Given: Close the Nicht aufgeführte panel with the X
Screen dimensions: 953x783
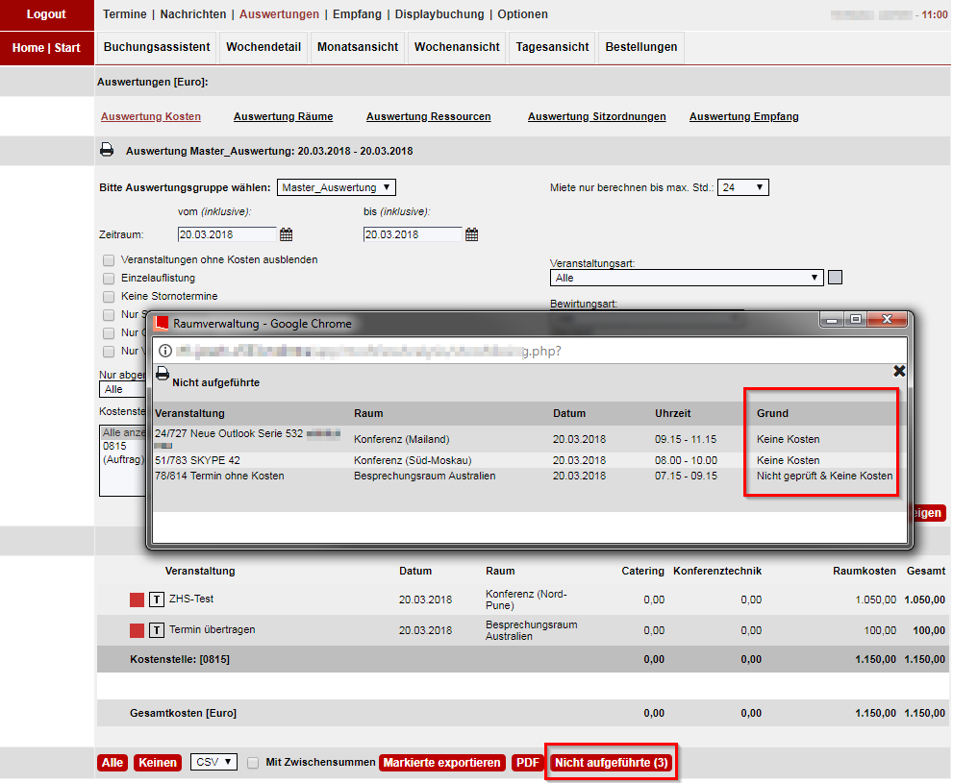Looking at the screenshot, I should (x=899, y=371).
